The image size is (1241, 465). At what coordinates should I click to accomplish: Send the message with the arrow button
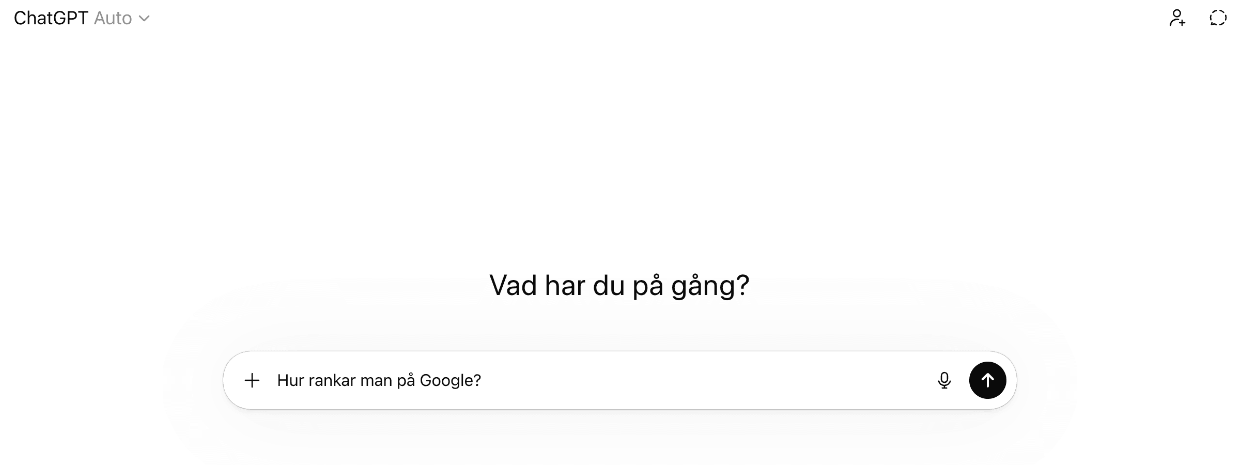(987, 380)
